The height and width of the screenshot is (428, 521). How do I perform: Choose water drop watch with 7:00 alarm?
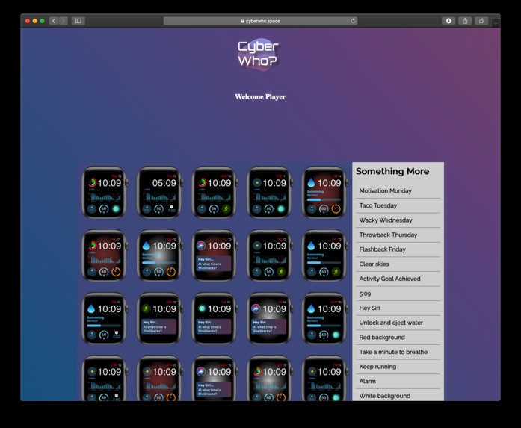[105, 318]
